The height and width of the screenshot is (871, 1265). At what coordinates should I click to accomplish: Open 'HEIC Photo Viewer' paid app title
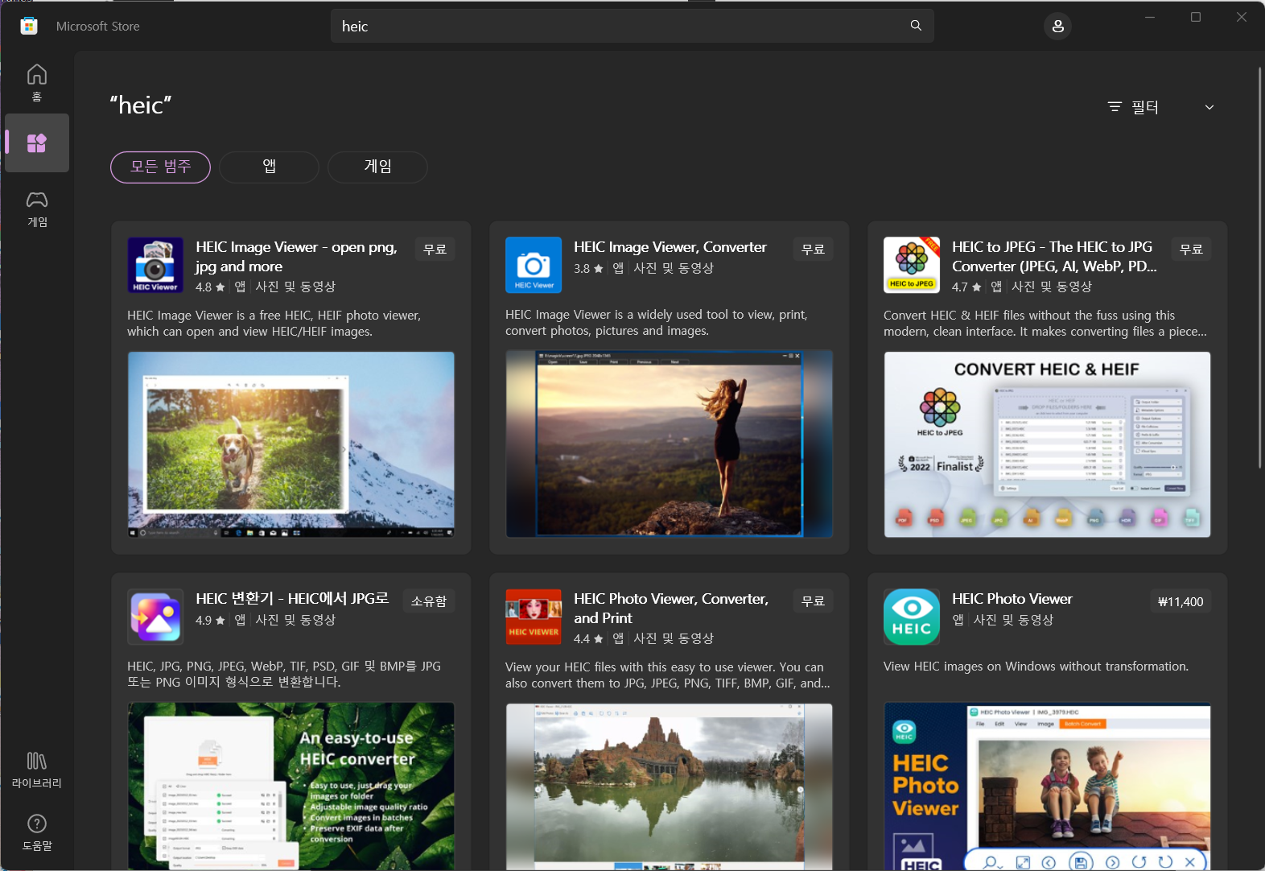1012,599
